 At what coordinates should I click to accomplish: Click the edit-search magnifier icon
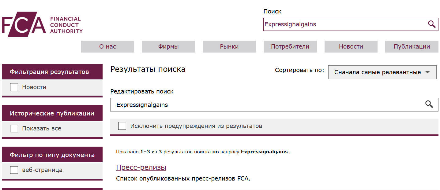tap(429, 104)
